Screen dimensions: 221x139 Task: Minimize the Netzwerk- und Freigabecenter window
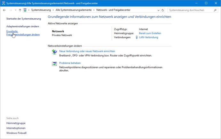(196, 3)
